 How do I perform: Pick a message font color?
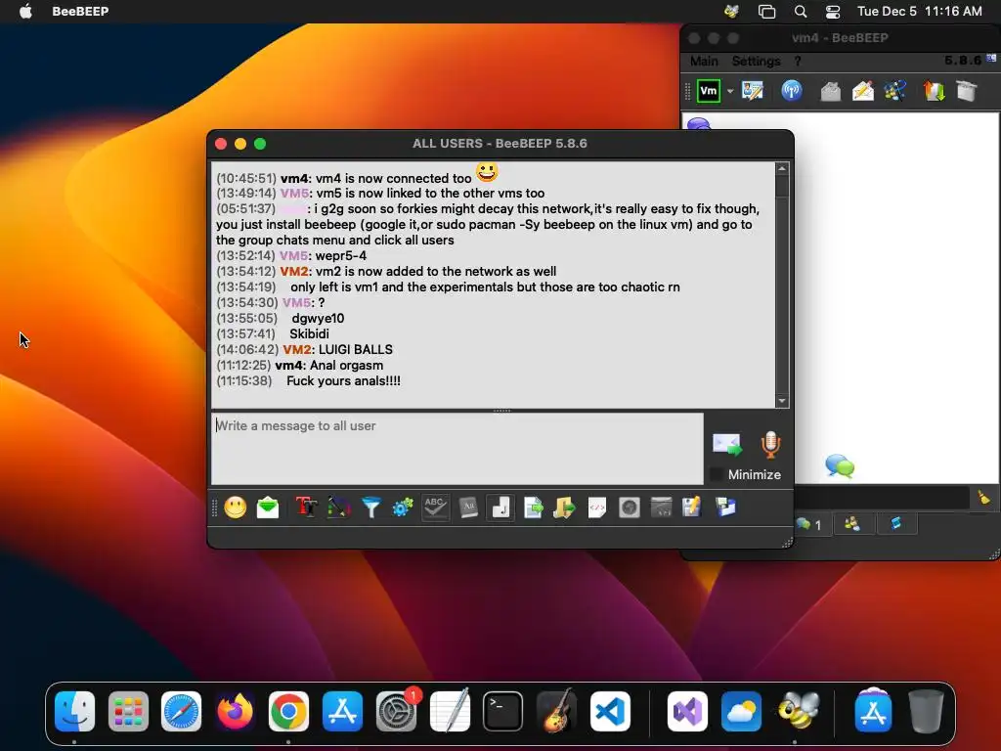338,508
